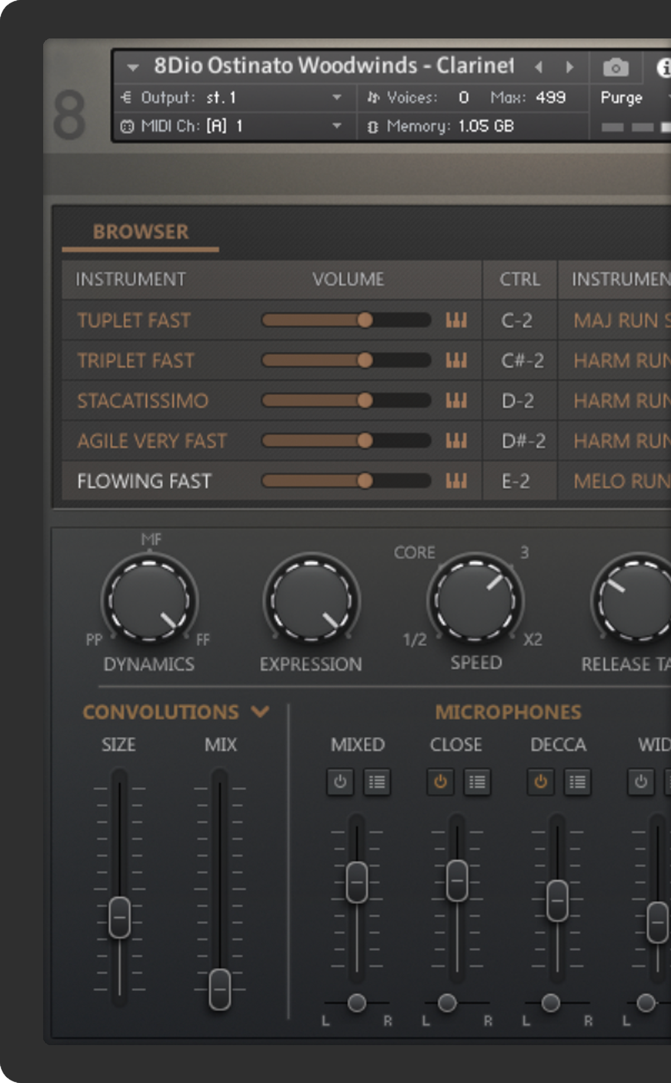The width and height of the screenshot is (671, 1083).
Task: Open the Output st. 1 dropdown
Action: coord(336,98)
